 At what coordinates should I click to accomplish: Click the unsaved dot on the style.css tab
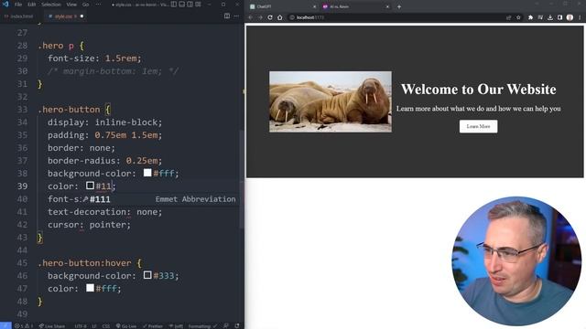click(81, 16)
